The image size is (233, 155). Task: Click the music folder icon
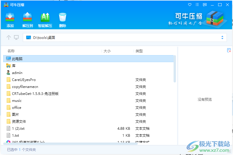(x=8, y=100)
